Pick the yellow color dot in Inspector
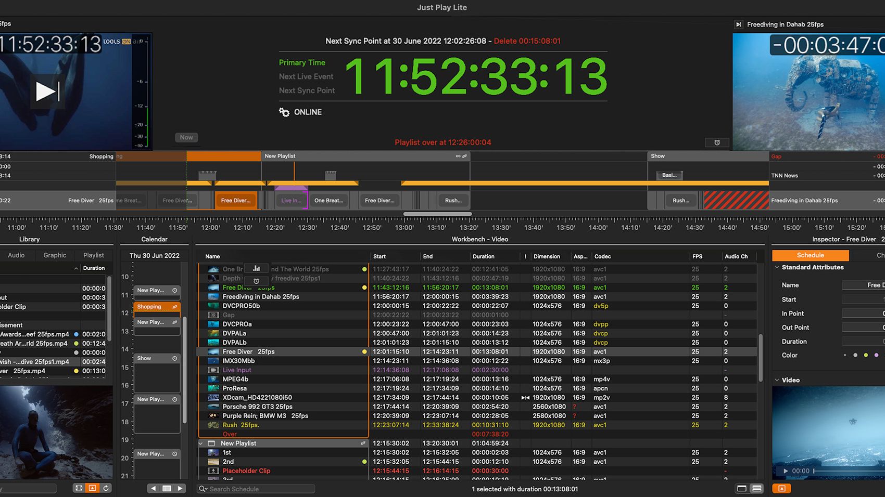The width and height of the screenshot is (885, 497). 866,355
